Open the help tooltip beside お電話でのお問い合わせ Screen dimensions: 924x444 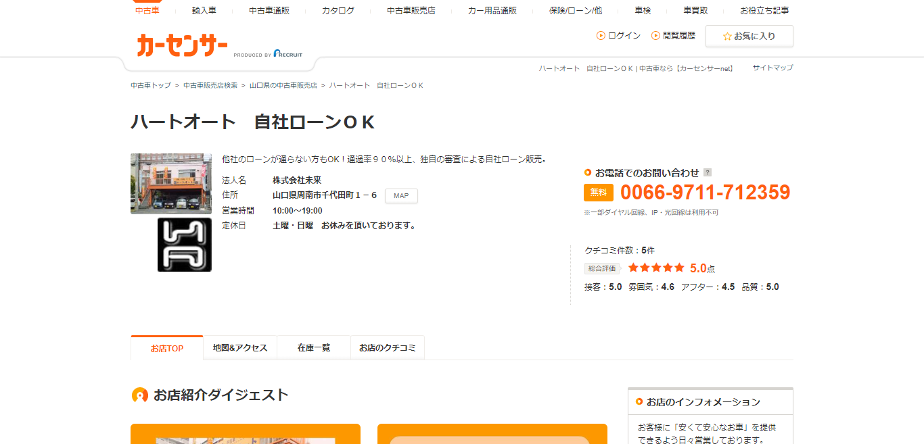(708, 172)
